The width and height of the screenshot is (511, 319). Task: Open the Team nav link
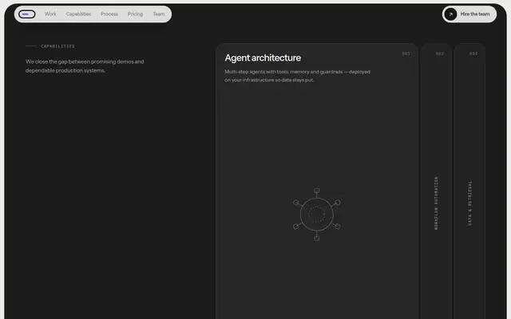click(159, 14)
